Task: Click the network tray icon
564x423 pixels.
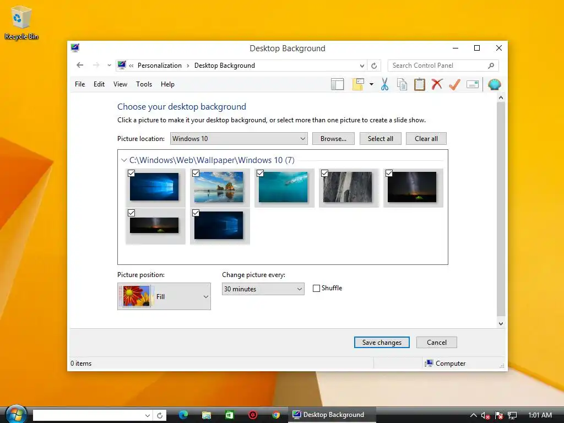Action: pyautogui.click(x=512, y=415)
